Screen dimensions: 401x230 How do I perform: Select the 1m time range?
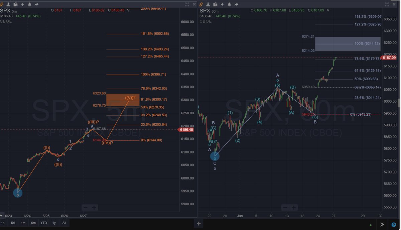pyautogui.click(x=23, y=223)
